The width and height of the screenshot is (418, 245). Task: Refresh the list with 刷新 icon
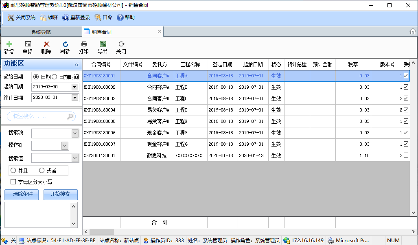(65, 44)
